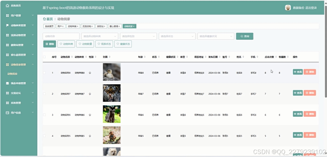Open the 请选择状态 dropdown
327x157 pixels.
tap(177, 36)
